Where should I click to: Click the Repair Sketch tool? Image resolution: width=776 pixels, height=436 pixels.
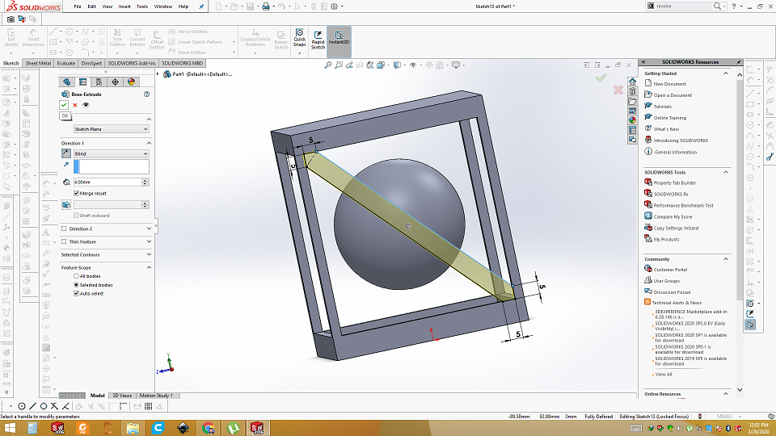[x=281, y=40]
